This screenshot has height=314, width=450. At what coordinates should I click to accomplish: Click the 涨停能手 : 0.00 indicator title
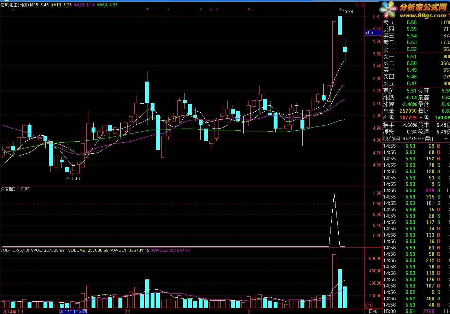[15, 189]
